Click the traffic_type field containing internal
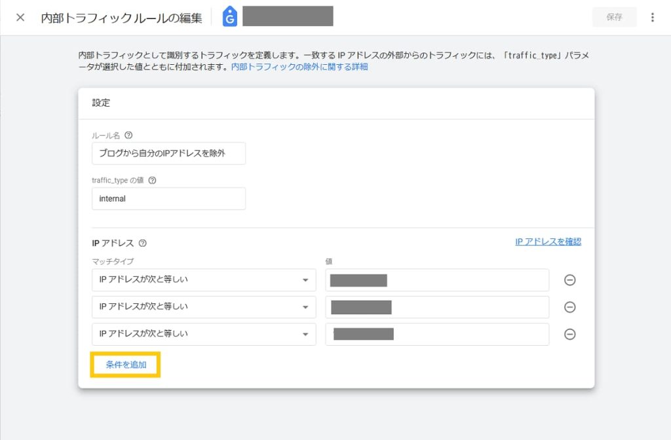Screen dimensions: 671x440 (x=168, y=199)
